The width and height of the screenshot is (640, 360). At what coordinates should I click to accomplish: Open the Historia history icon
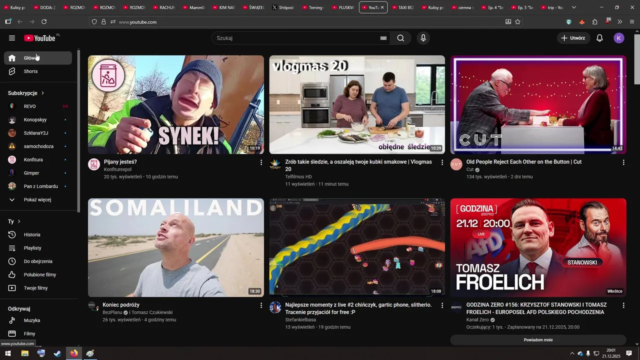tap(12, 234)
